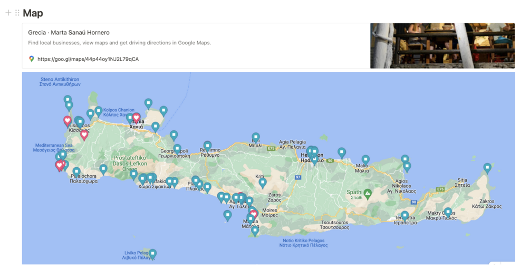This screenshot has height=277, width=530.
Task: Click the Heraklion city label
Action: [312, 158]
